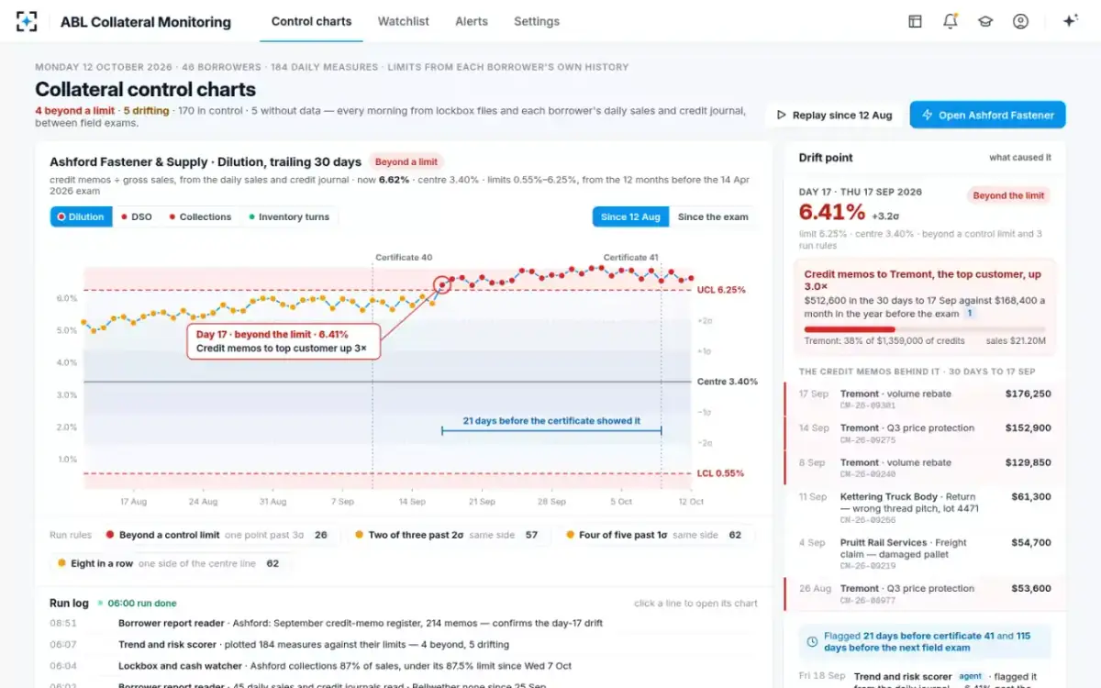Image resolution: width=1101 pixels, height=688 pixels.
Task: Go to the Settings tab
Action: click(x=537, y=21)
